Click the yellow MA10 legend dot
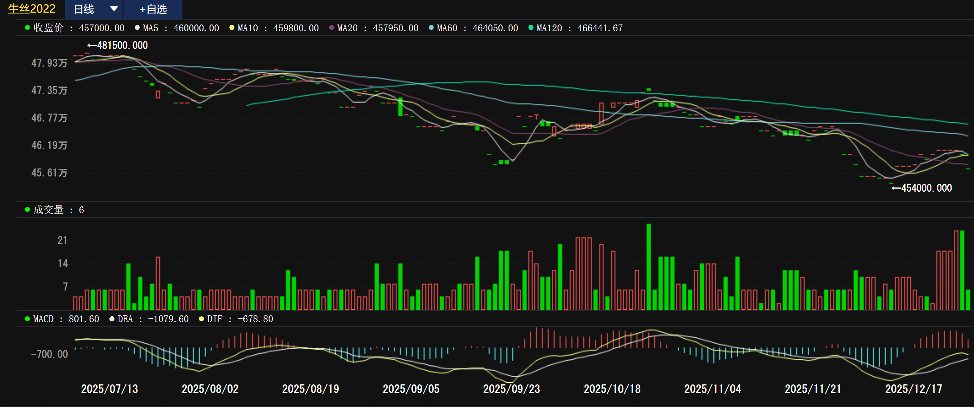The width and height of the screenshot is (974, 407). click(232, 28)
